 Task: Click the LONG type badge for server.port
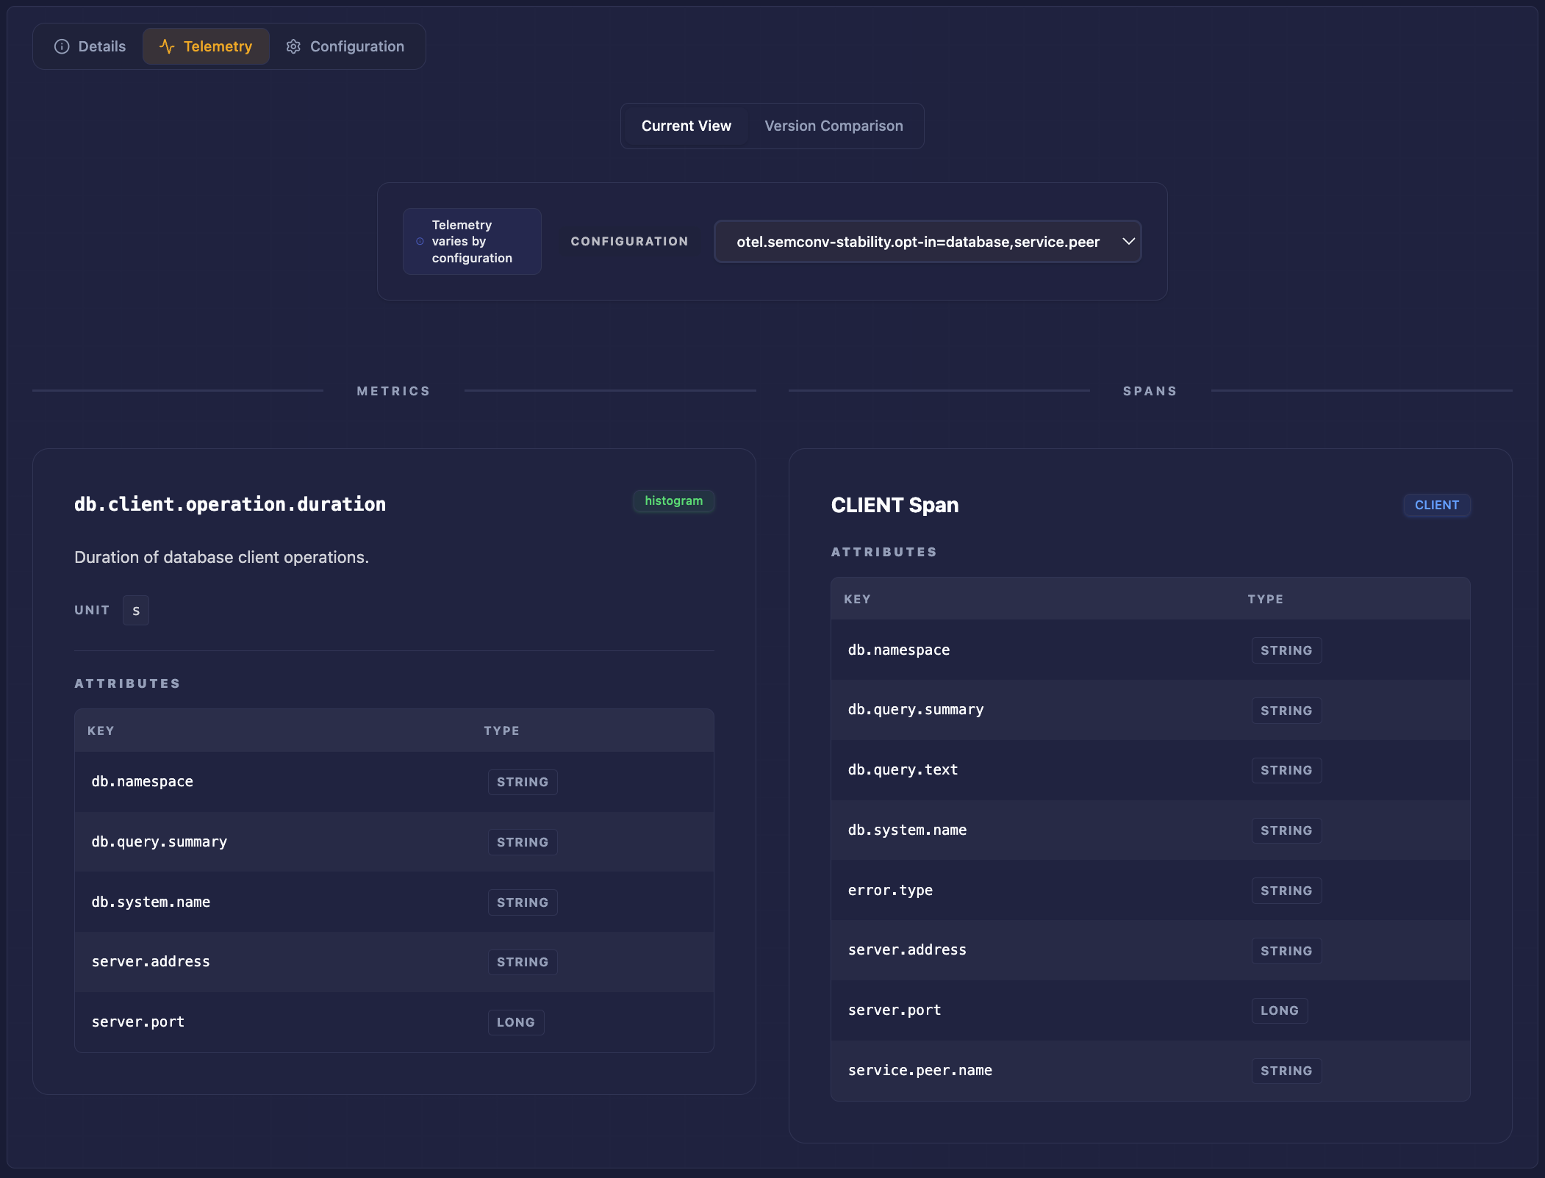point(516,1022)
